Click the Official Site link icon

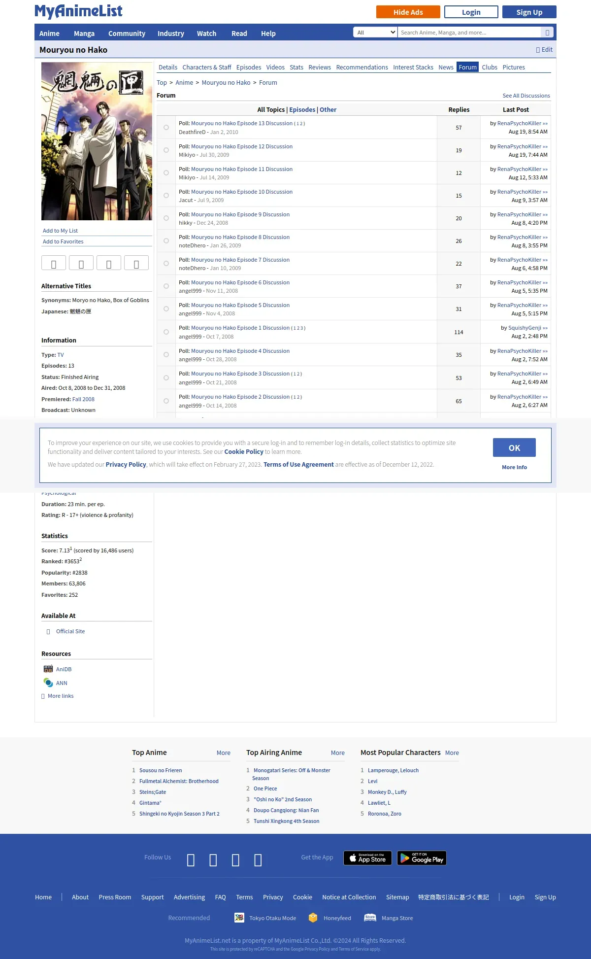[48, 631]
